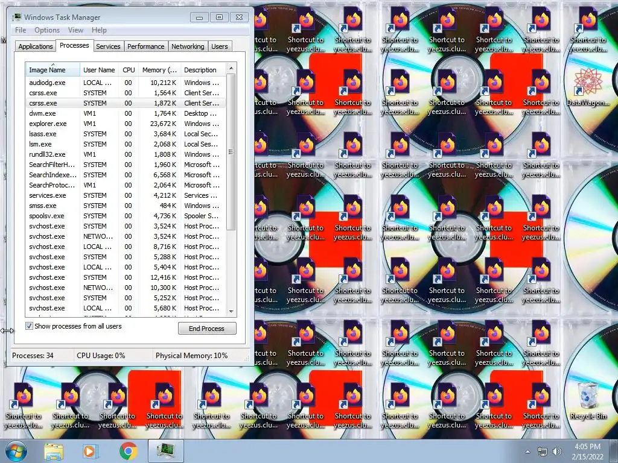Select csrss.exe using 1,872 K memory
The height and width of the screenshot is (463, 618).
126,103
